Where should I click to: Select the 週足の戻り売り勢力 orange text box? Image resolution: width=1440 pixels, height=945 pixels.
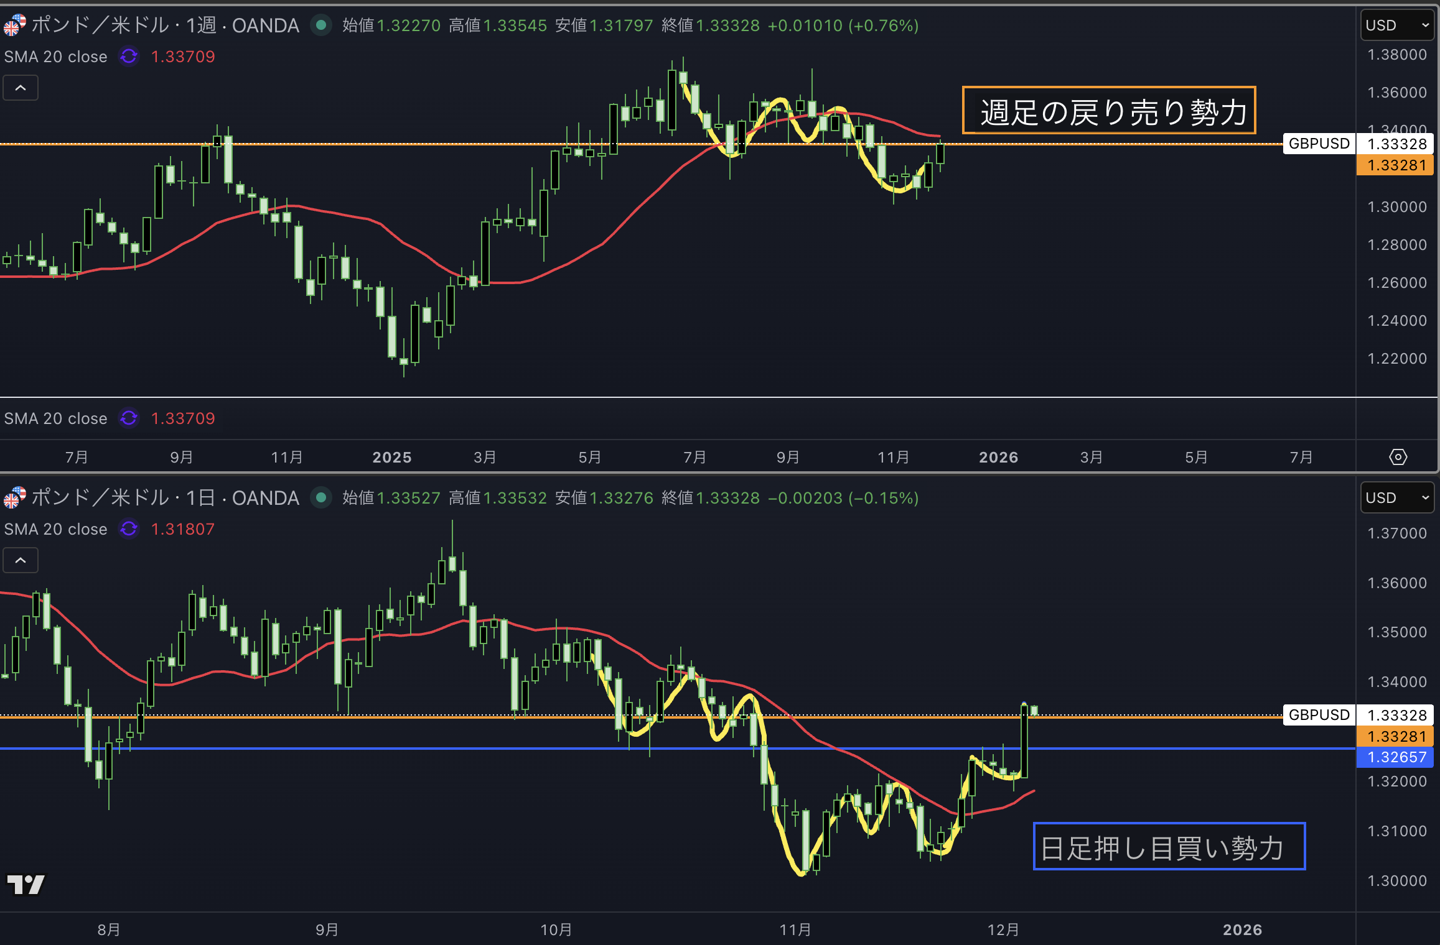point(1108,111)
